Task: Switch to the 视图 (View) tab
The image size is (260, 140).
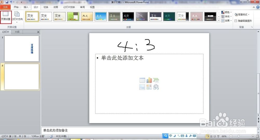Action: (92, 7)
